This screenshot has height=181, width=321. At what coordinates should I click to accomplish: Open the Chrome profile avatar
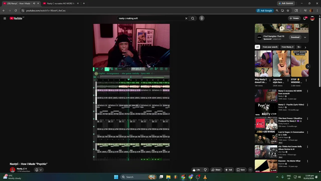pos(311,11)
